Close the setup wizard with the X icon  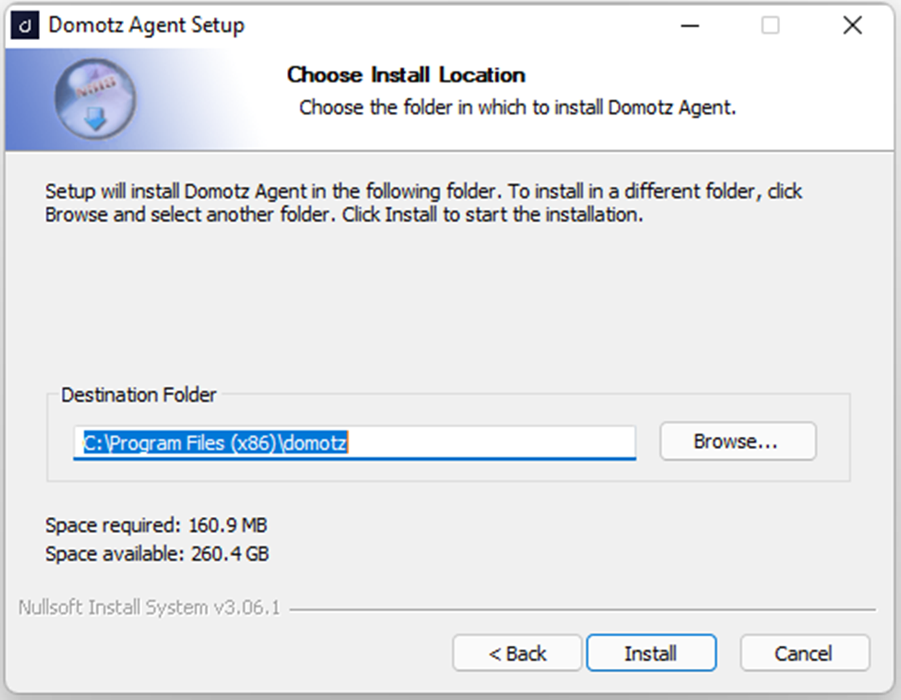852,25
